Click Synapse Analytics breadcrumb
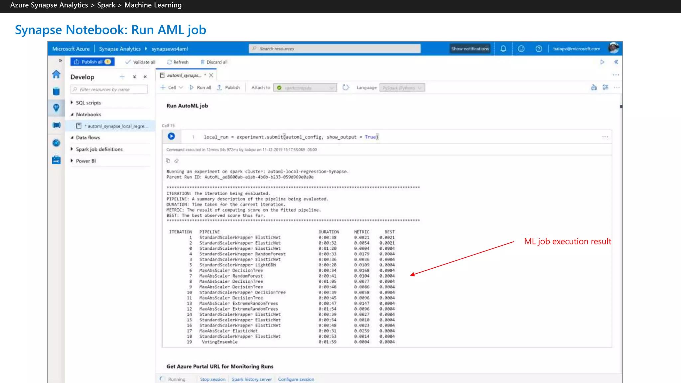 click(x=120, y=49)
